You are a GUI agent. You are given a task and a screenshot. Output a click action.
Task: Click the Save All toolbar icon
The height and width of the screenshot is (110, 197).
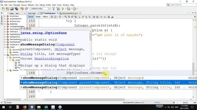click(x=16, y=9)
